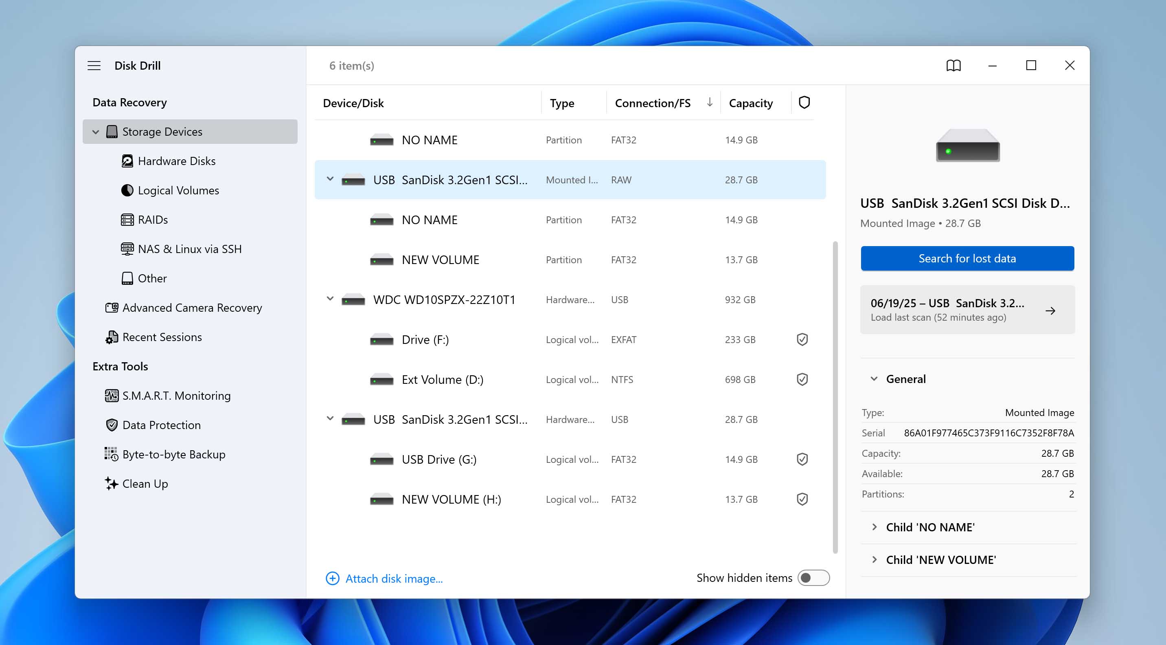The width and height of the screenshot is (1166, 645).
Task: Sort by Type column header
Action: [562, 103]
